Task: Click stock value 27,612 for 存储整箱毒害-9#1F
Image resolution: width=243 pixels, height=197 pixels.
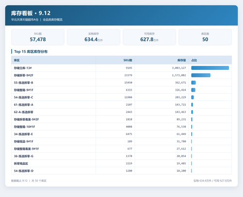Action: click(x=181, y=149)
